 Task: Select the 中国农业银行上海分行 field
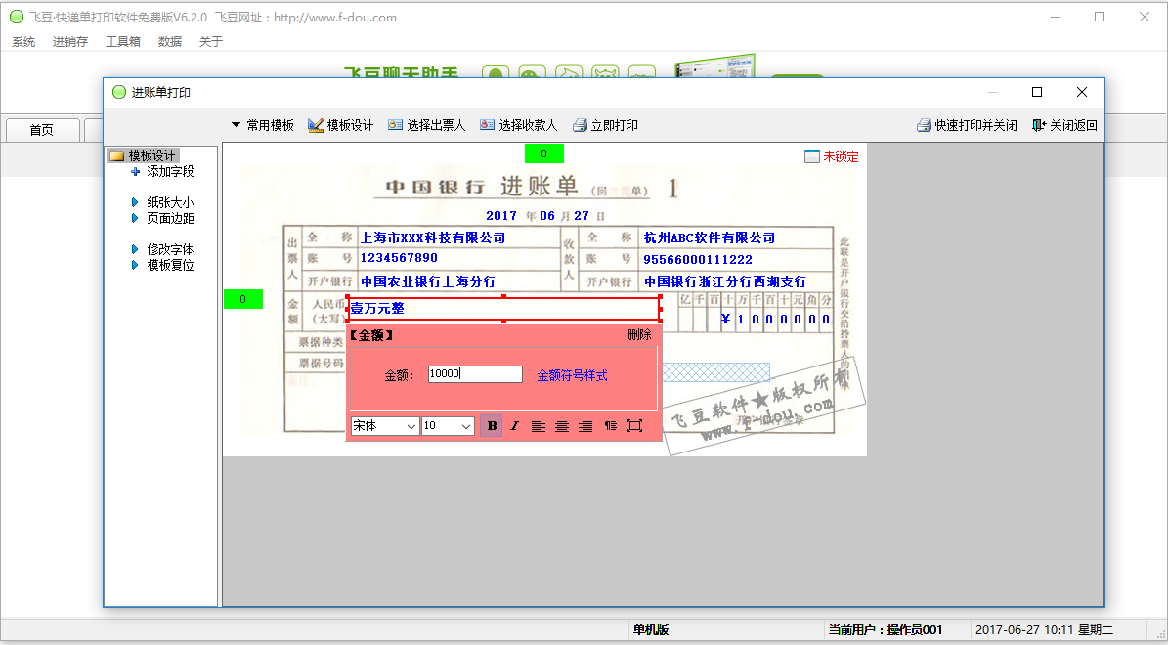(428, 281)
